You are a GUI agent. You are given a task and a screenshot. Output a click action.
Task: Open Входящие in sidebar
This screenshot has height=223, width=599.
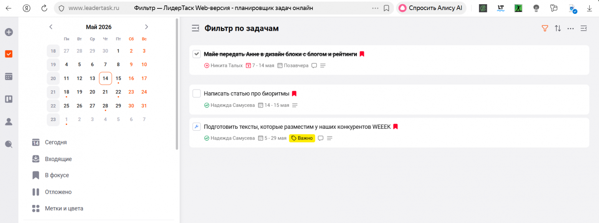58,159
